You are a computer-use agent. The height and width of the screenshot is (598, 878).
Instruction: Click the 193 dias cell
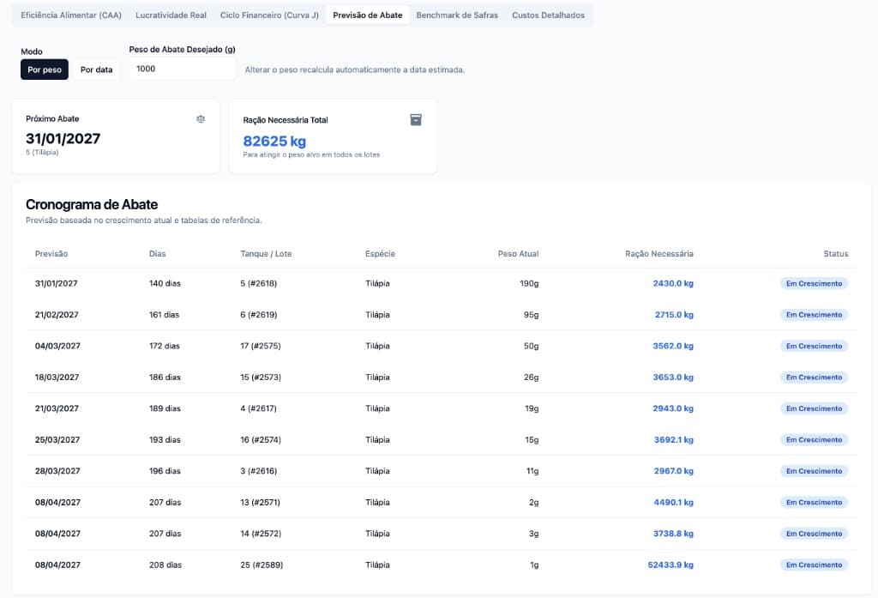[165, 440]
